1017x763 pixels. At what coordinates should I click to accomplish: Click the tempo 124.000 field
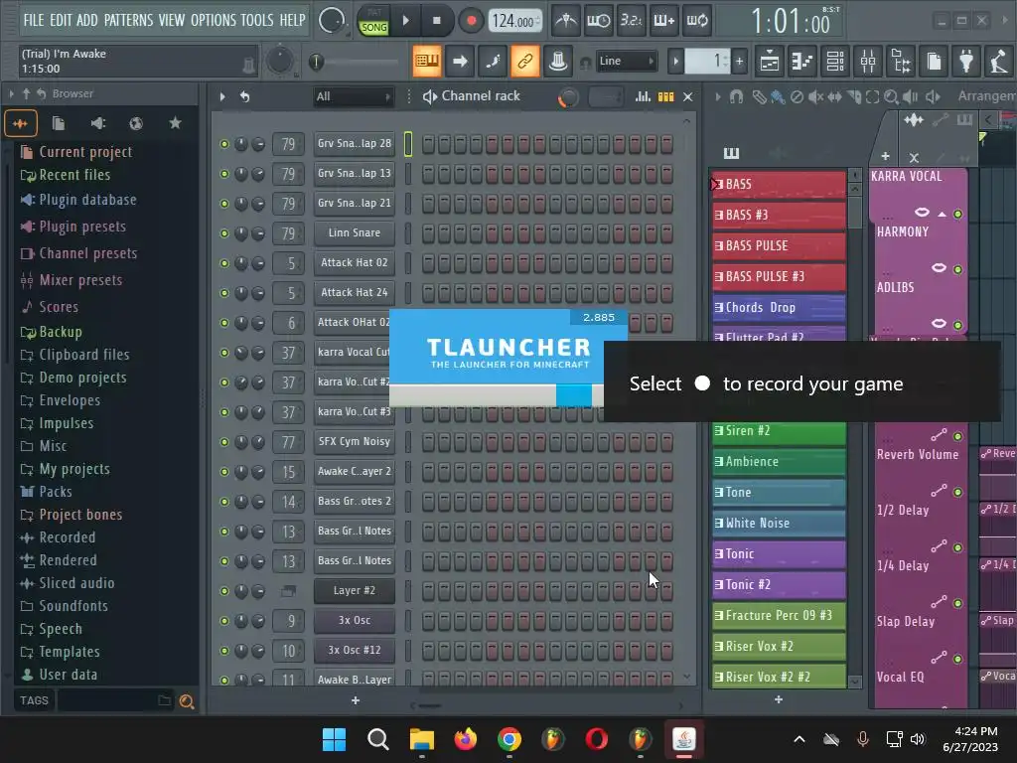pos(513,21)
